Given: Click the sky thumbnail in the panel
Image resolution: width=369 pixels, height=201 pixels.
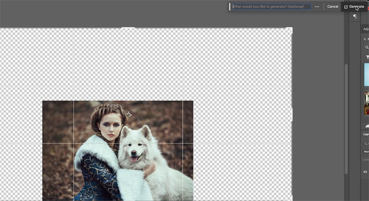Looking at the screenshot, I should click(x=367, y=75).
